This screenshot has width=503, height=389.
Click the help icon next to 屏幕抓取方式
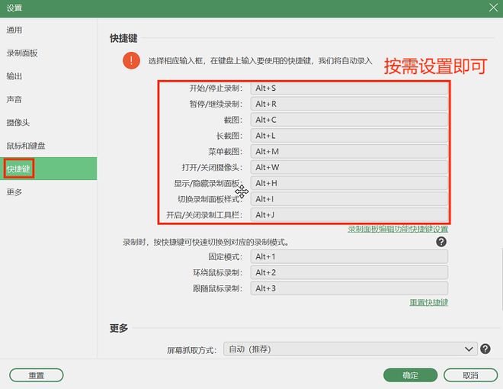pyautogui.click(x=485, y=349)
